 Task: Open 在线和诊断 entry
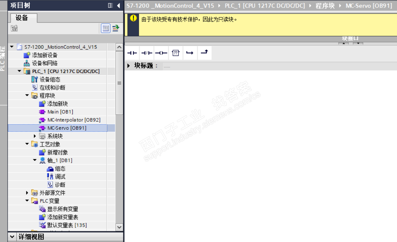[x=52, y=87]
